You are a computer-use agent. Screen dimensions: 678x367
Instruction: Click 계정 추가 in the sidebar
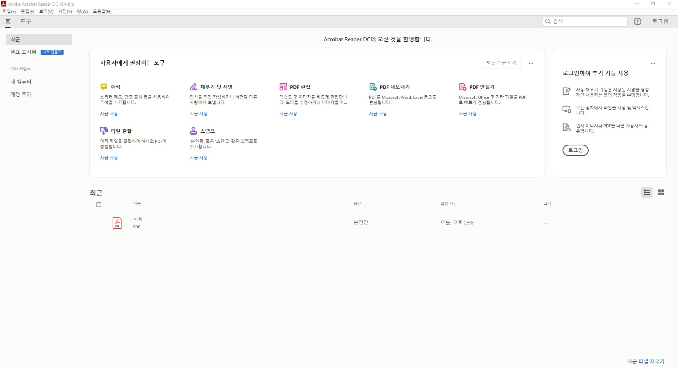click(x=21, y=94)
